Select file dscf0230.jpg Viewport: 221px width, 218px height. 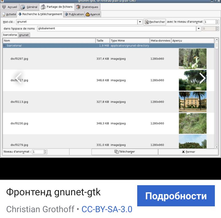pyautogui.click(x=19, y=123)
